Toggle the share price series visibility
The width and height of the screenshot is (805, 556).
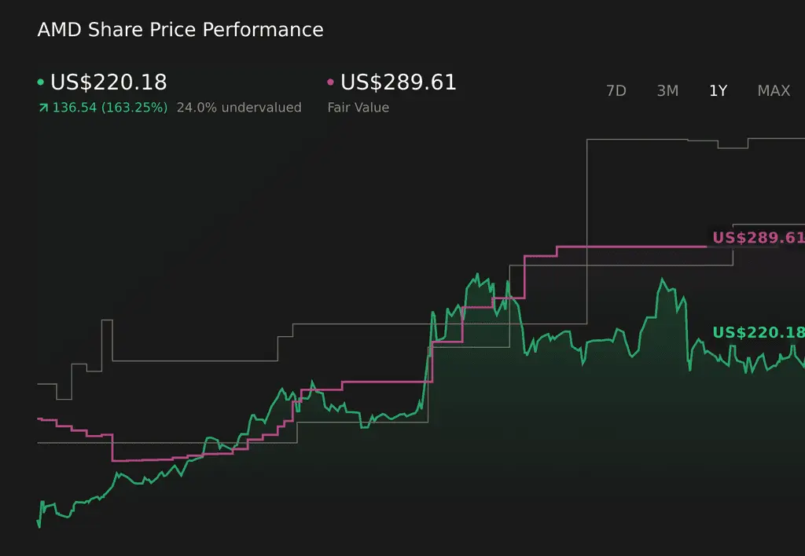click(108, 82)
